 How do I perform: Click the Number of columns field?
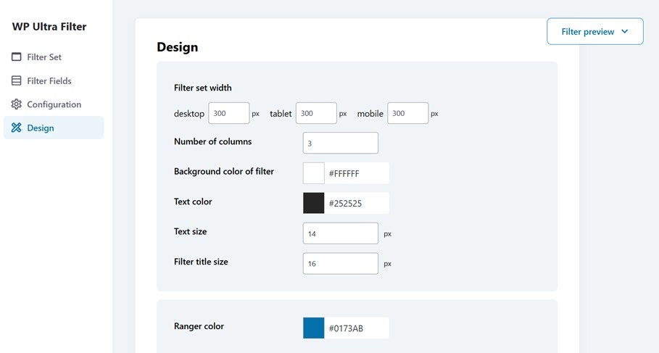pos(340,143)
